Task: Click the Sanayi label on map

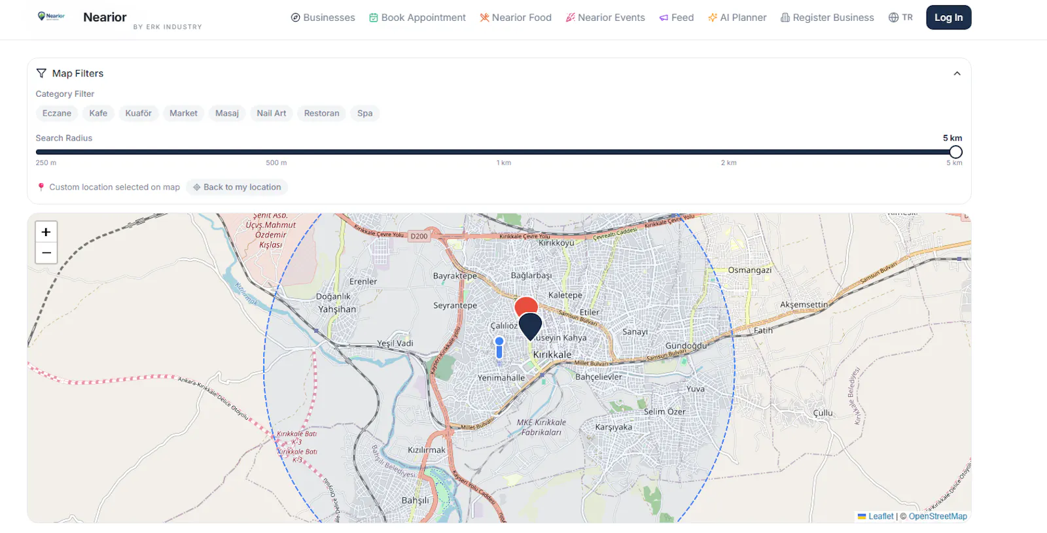Action: pos(635,332)
